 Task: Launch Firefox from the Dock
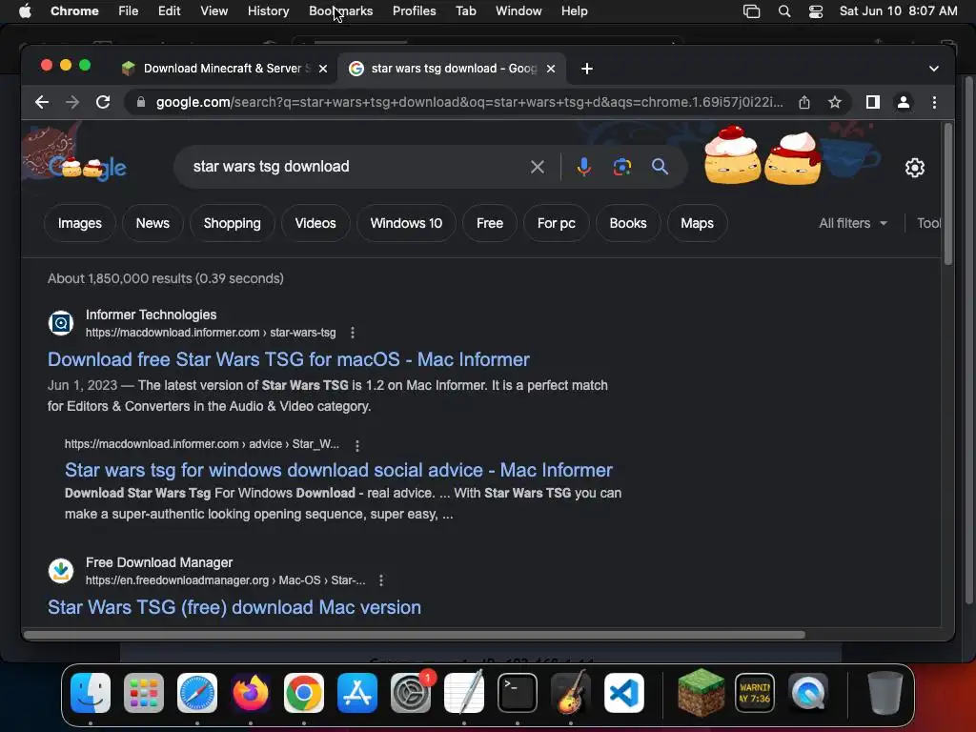251,693
